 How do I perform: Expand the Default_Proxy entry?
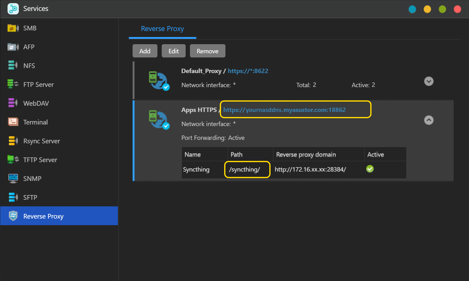click(x=429, y=81)
